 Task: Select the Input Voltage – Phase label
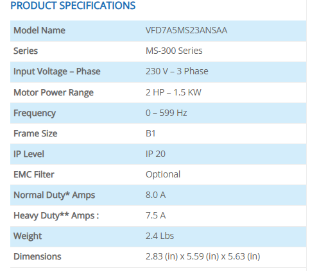(x=57, y=72)
